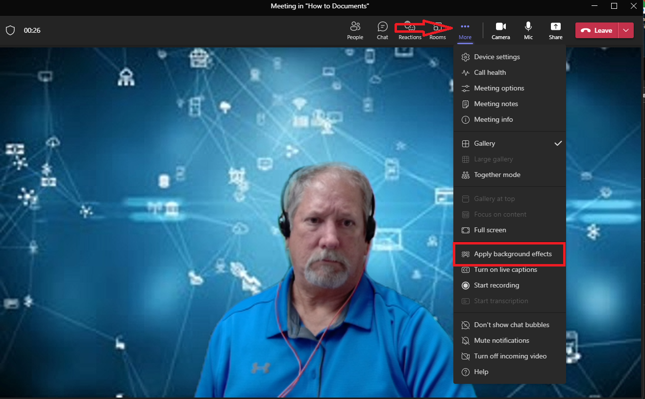Open Meeting options
645x399 pixels.
[510, 88]
